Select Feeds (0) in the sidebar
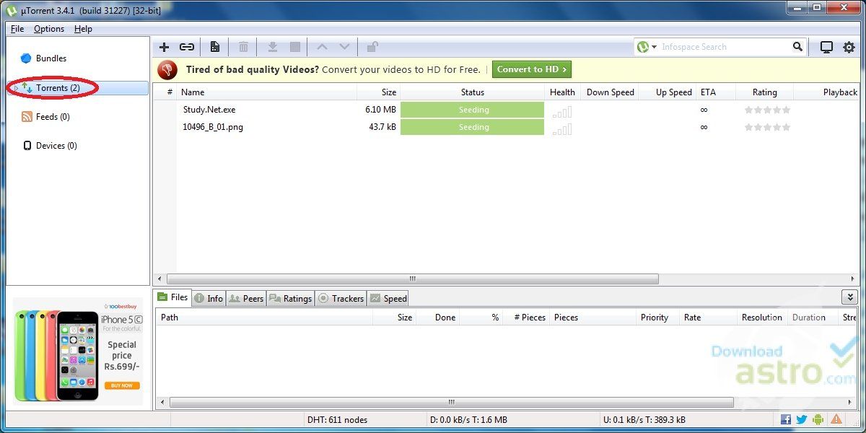The image size is (866, 433). tap(53, 117)
